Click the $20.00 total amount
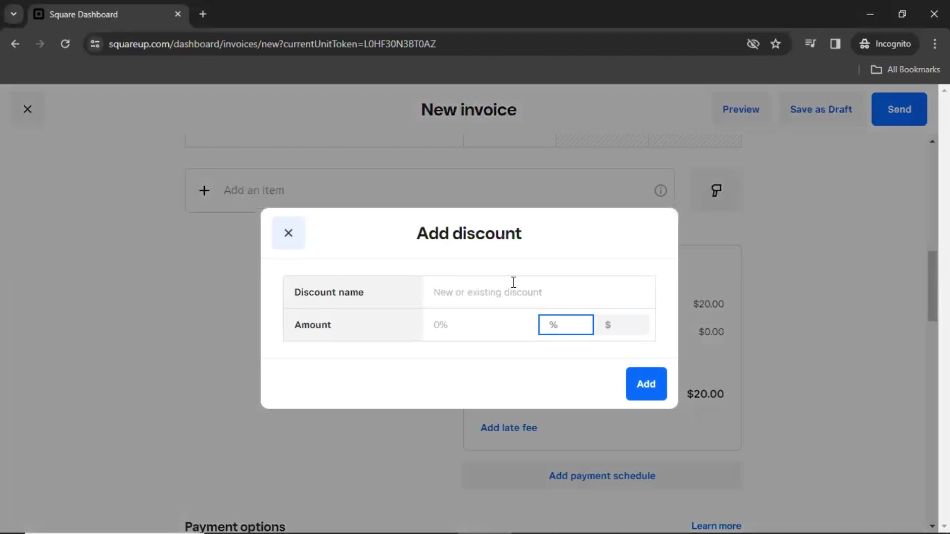The width and height of the screenshot is (950, 534). pos(705,394)
